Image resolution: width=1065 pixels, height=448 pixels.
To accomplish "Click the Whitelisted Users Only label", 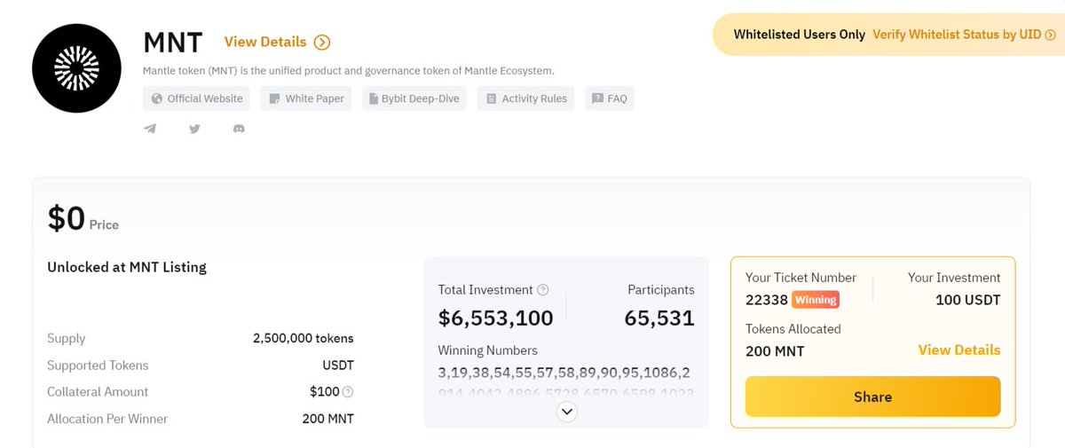I will coord(799,35).
